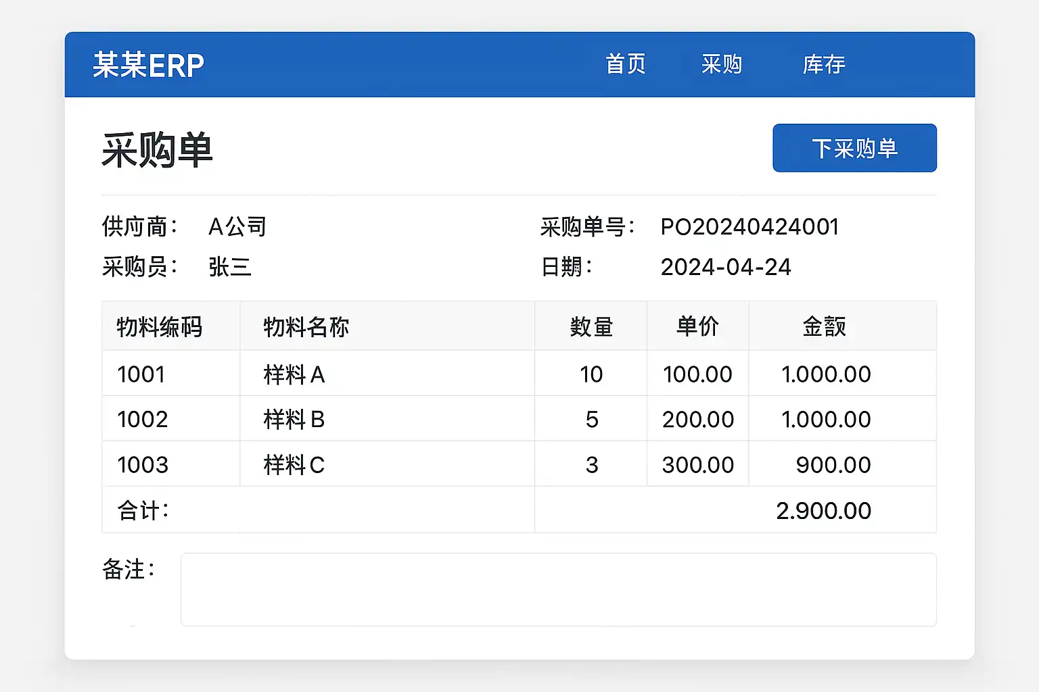Click the 单价 column header
This screenshot has width=1039, height=692.
(x=697, y=327)
